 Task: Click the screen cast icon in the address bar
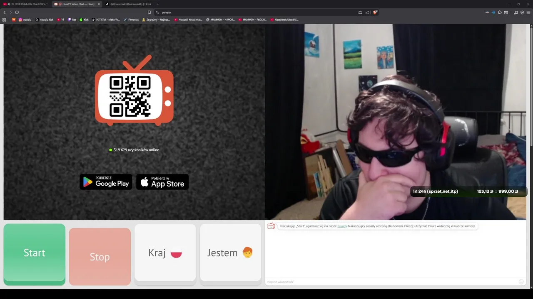pyautogui.click(x=360, y=12)
